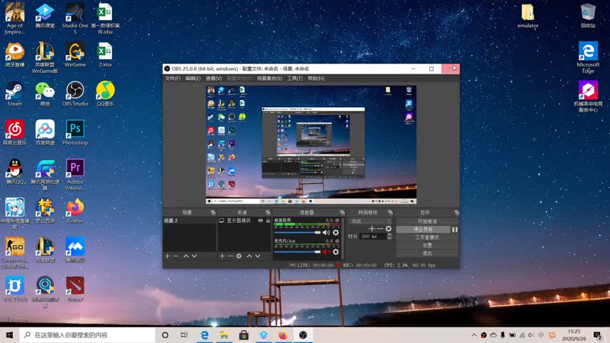Screen dimensions: 610x343
Task: Pause recording with the pause icon
Action: point(455,229)
